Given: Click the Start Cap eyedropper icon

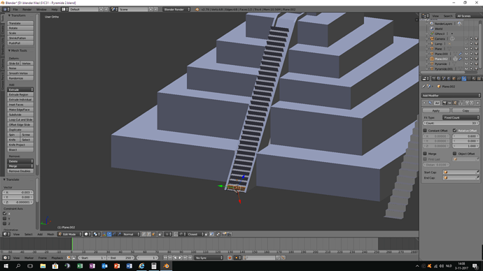Looking at the screenshot, I should click(477, 172).
